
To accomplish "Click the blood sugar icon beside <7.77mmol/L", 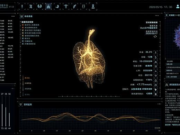I will coord(156,85).
